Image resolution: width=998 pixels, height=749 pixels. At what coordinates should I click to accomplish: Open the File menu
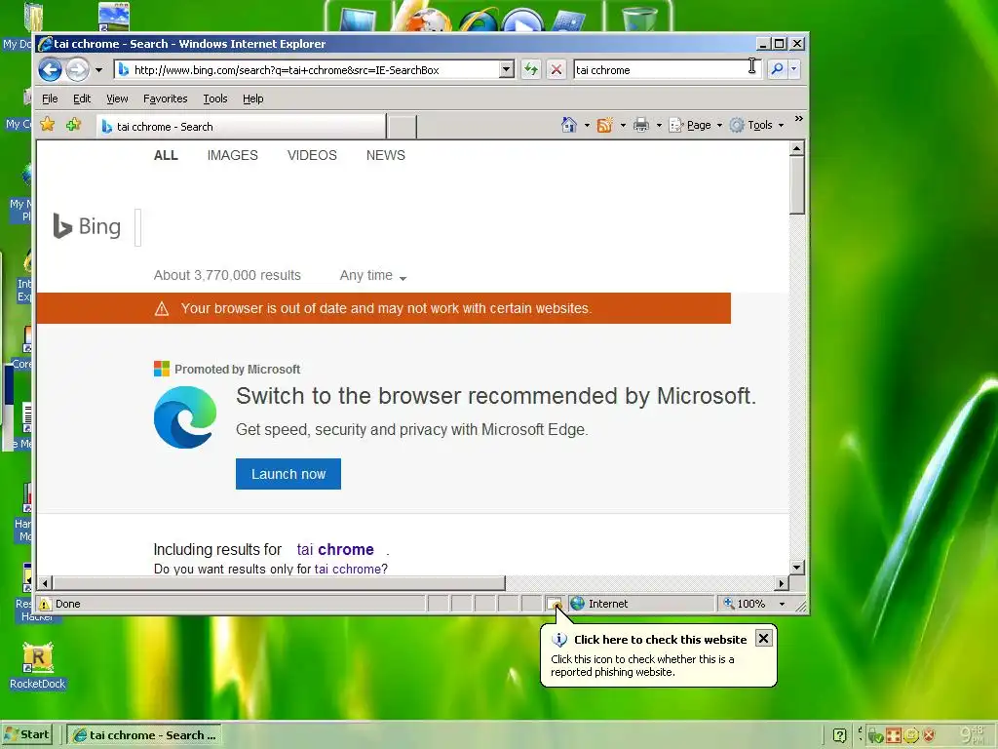click(x=50, y=99)
